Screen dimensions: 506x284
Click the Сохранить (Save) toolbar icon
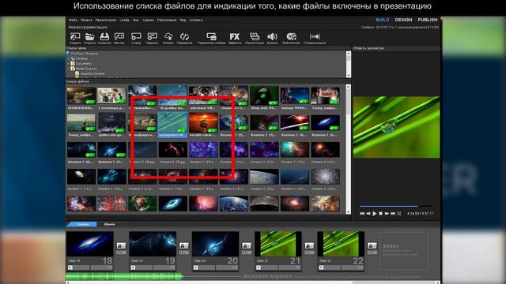coord(104,38)
